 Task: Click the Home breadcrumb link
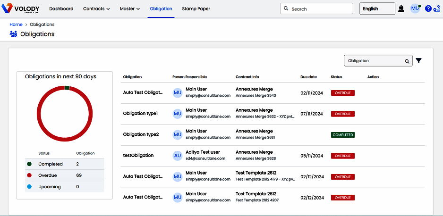(x=16, y=25)
